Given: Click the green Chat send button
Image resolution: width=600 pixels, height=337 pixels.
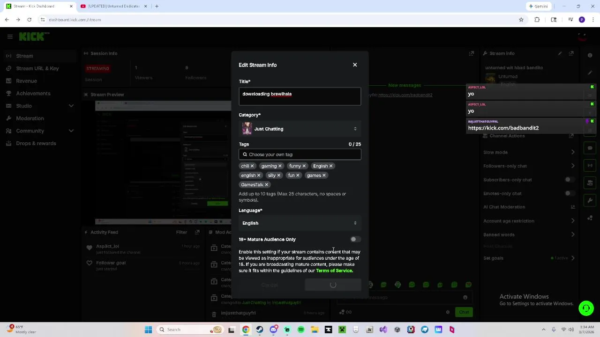Looking at the screenshot, I should coord(464,312).
